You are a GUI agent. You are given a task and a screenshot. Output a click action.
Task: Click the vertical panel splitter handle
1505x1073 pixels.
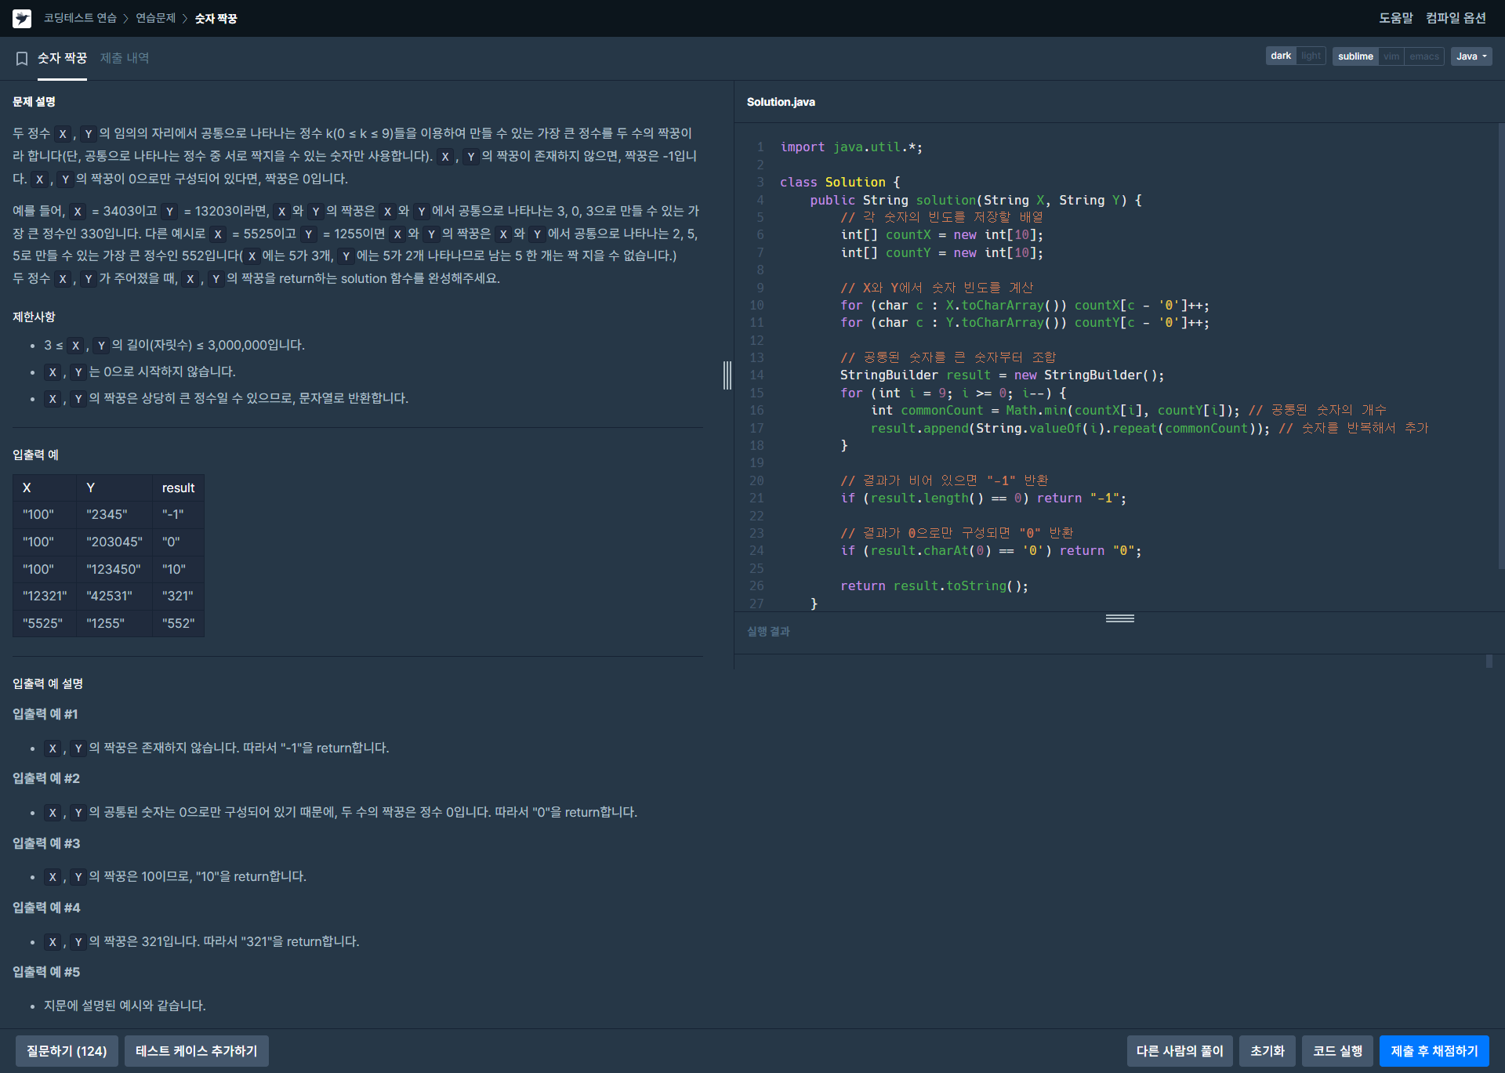[727, 375]
